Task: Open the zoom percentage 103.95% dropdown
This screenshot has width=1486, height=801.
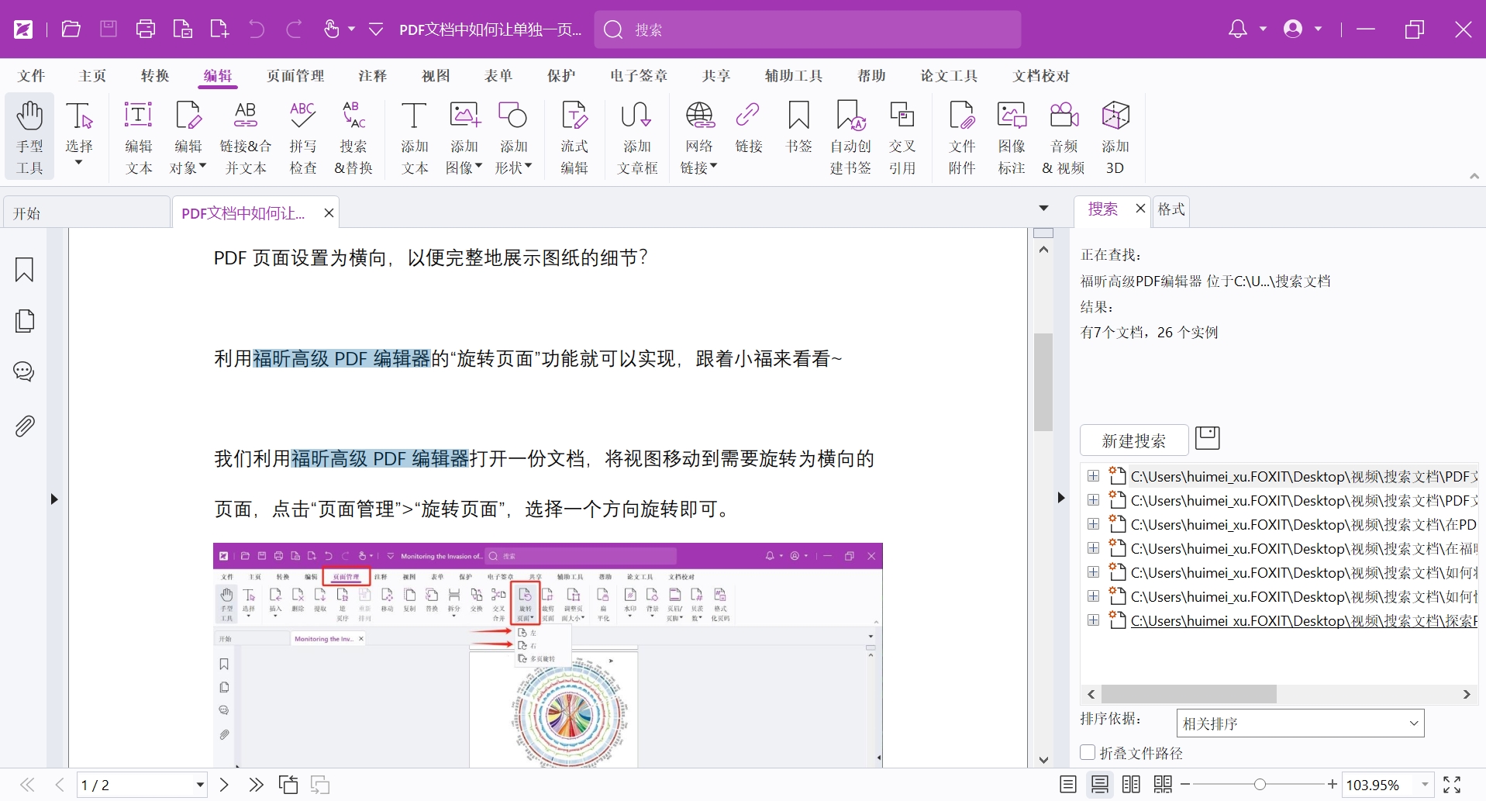Action: pos(1425,785)
